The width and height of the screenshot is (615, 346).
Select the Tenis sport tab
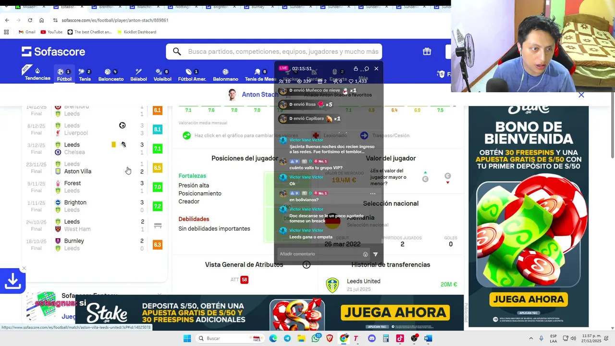click(85, 74)
